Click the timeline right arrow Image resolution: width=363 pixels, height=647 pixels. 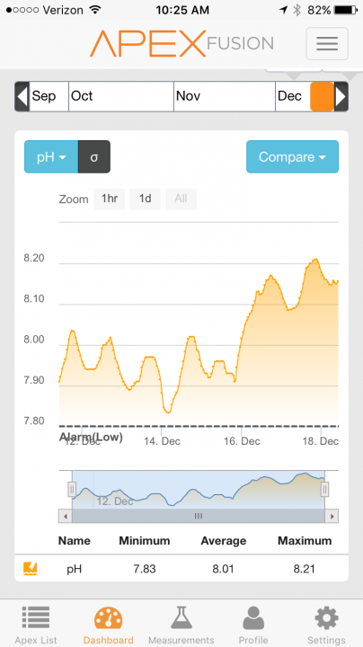[341, 96]
